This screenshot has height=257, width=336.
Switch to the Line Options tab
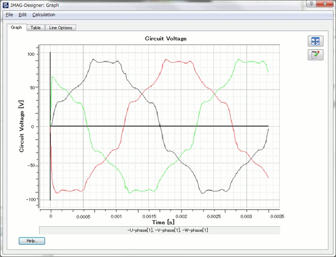click(x=61, y=28)
